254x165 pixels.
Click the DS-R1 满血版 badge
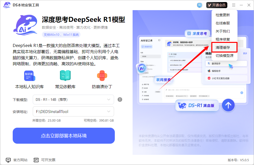pyautogui.click(x=197, y=105)
